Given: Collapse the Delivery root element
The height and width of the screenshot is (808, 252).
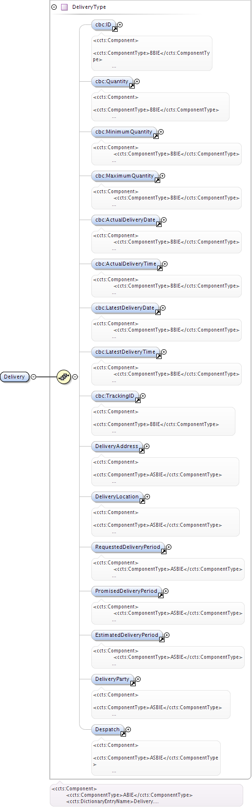Looking at the screenshot, I should (x=33, y=377).
